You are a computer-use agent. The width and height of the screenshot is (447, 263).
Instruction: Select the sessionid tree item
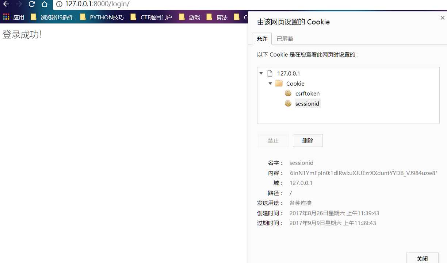(307, 103)
